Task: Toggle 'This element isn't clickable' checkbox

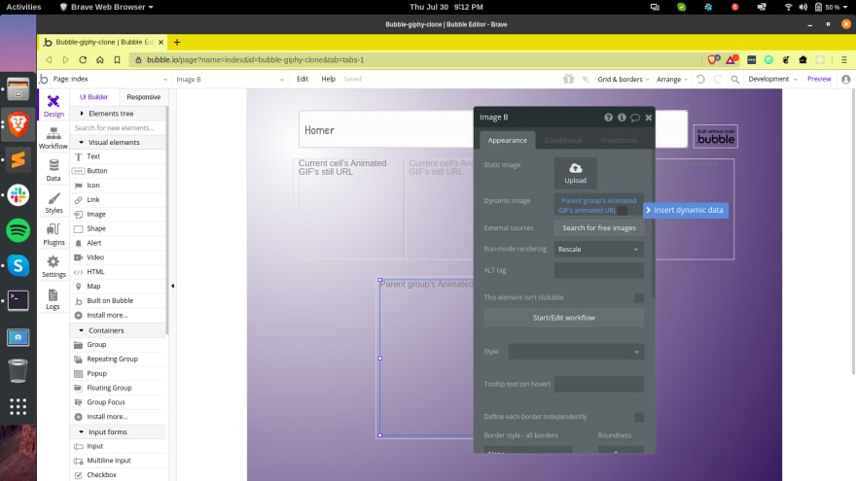Action: (x=639, y=297)
